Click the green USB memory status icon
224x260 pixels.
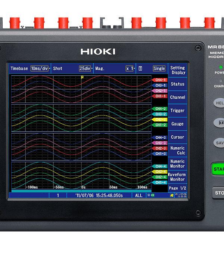tap(153, 195)
